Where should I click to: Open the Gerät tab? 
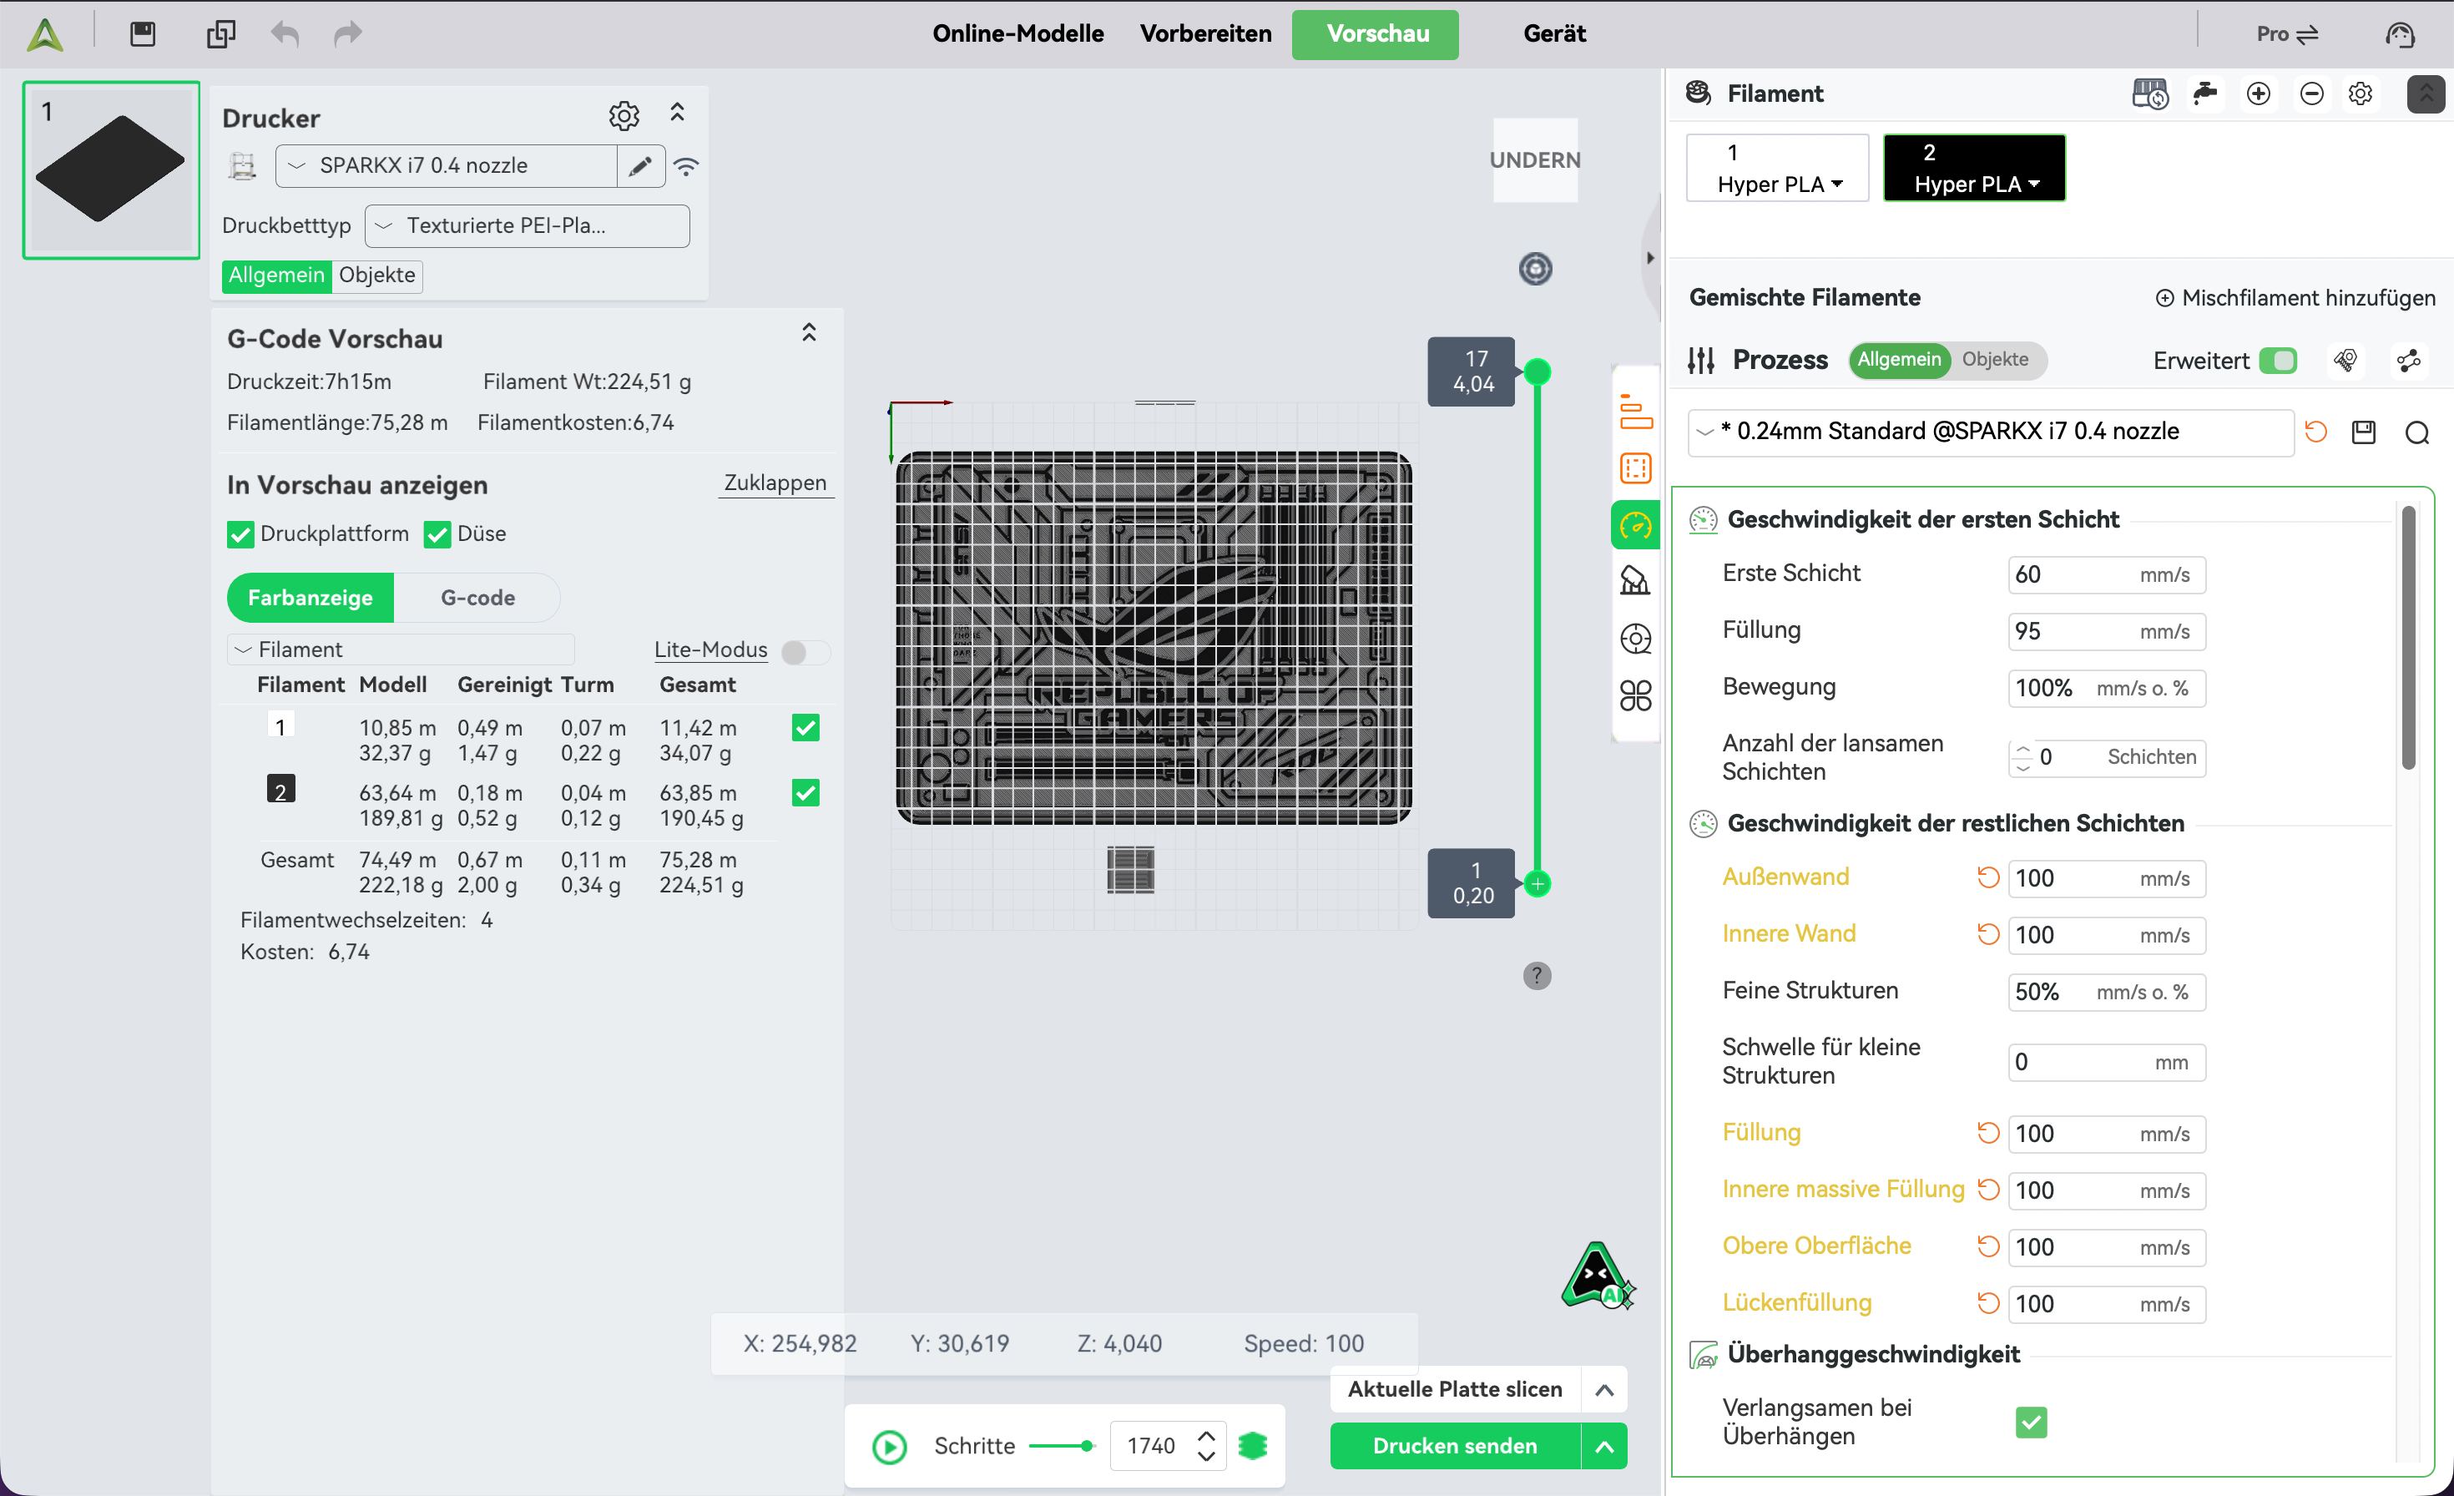1553,34
